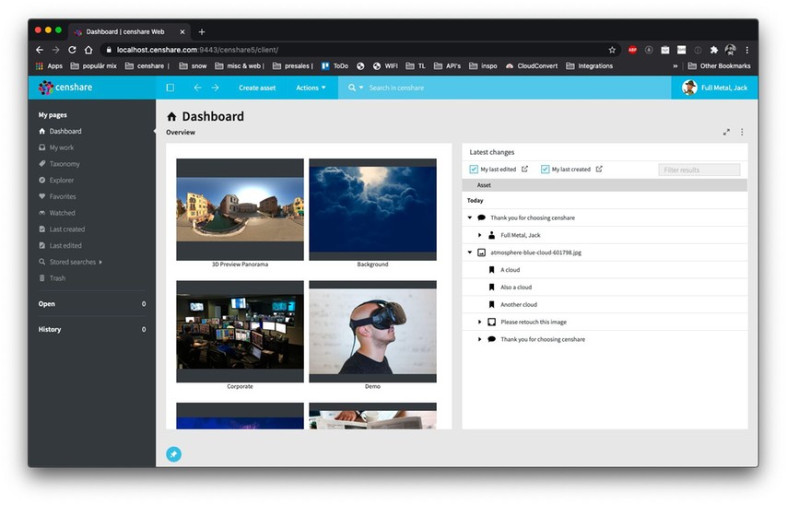Click the back arrow in censhare toolbar
Image resolution: width=787 pixels, height=505 pixels.
(197, 88)
